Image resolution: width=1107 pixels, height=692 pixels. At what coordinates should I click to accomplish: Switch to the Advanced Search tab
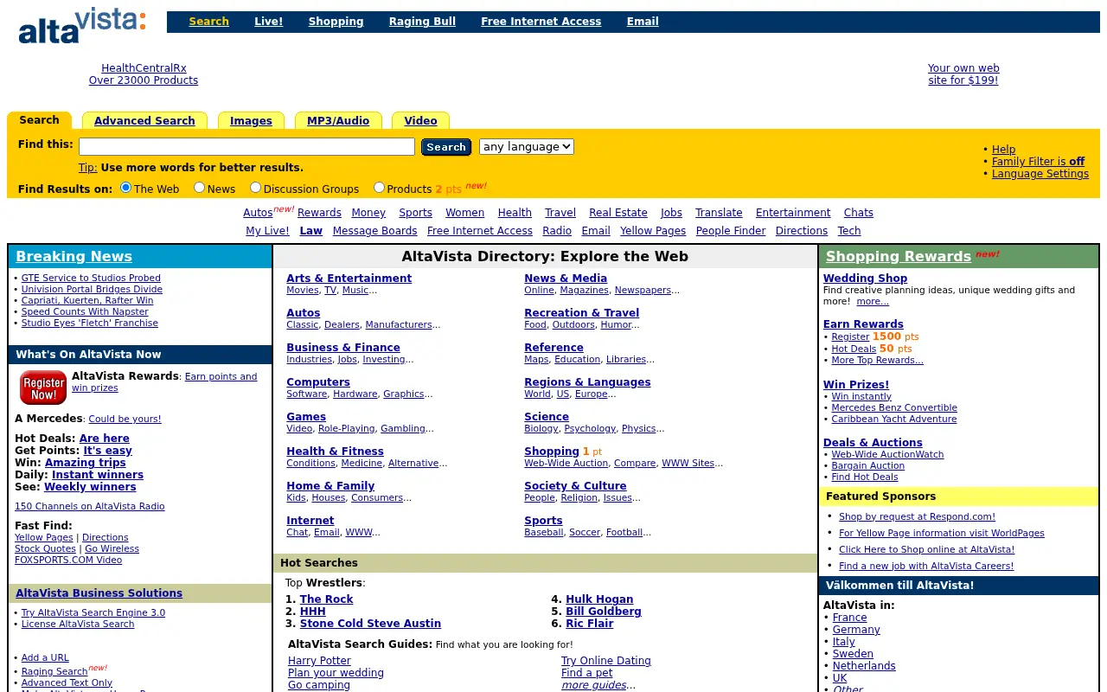coord(144,121)
